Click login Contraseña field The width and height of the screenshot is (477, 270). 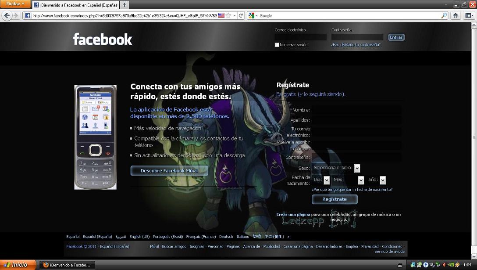pos(357,37)
